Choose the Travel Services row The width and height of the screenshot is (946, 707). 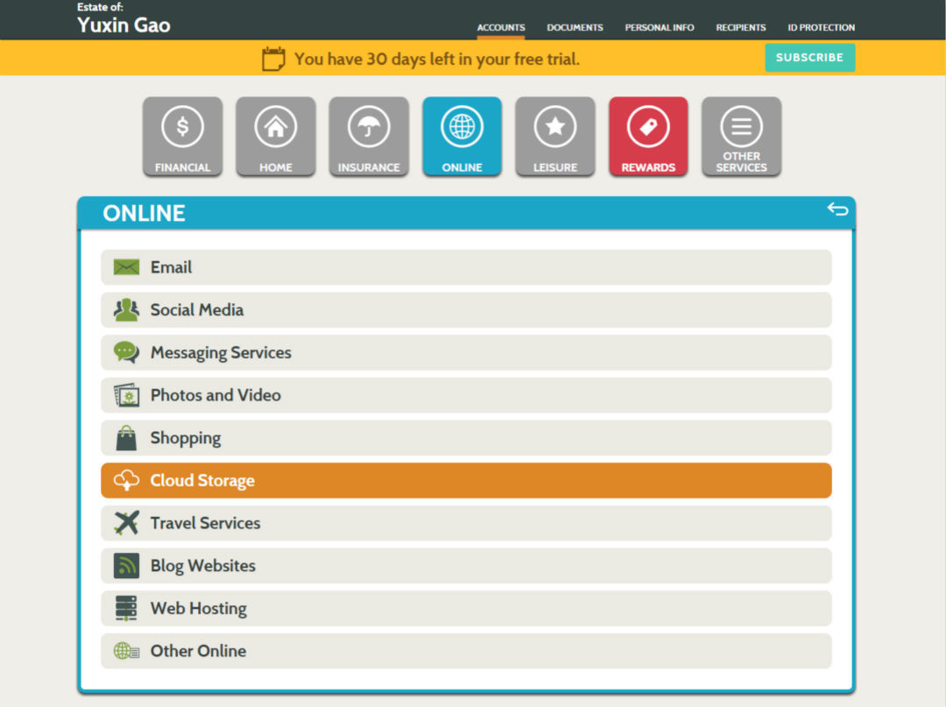(466, 523)
